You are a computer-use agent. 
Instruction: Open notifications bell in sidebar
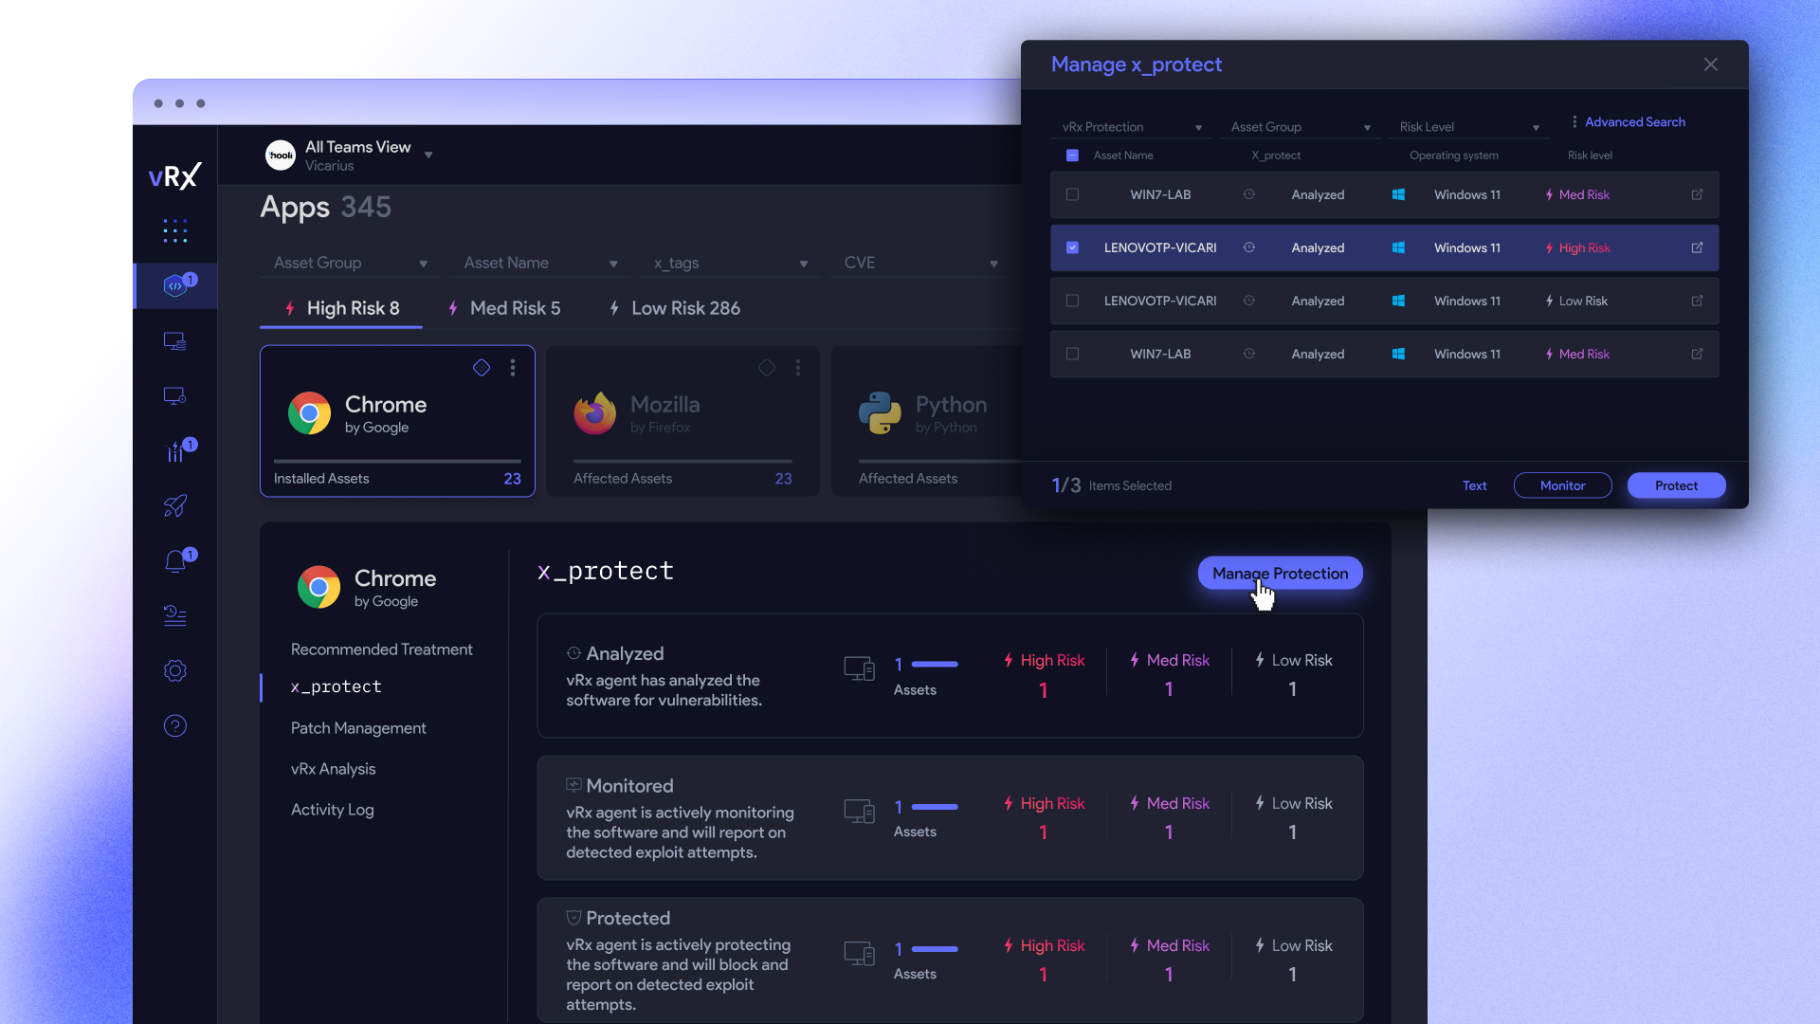pyautogui.click(x=175, y=561)
